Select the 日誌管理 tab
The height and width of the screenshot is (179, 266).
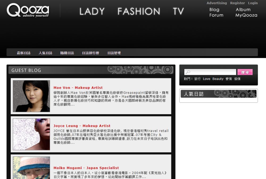[114, 53]
